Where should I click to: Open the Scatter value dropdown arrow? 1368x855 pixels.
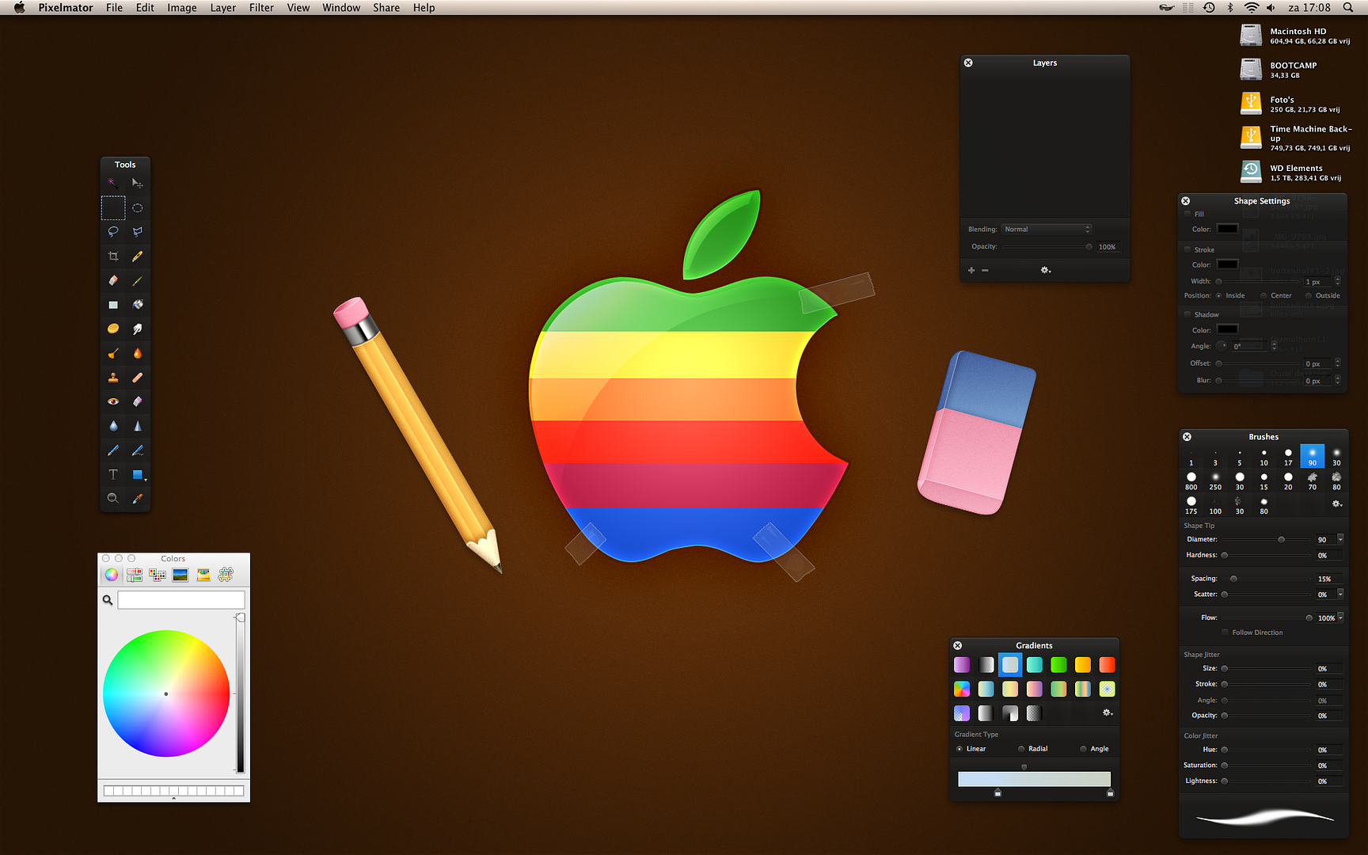tap(1340, 594)
